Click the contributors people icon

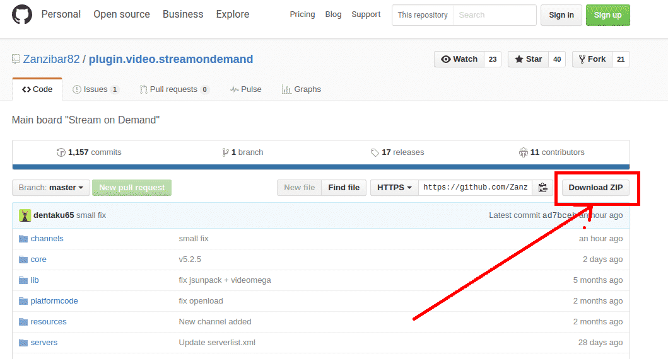click(523, 152)
